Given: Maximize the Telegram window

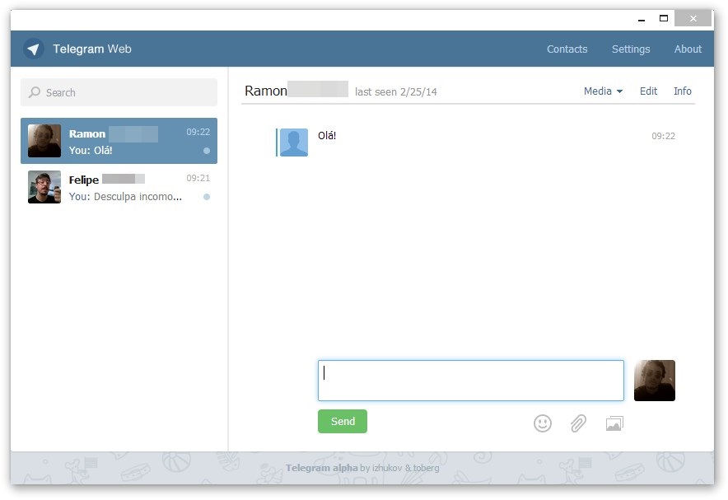Looking at the screenshot, I should [x=664, y=19].
